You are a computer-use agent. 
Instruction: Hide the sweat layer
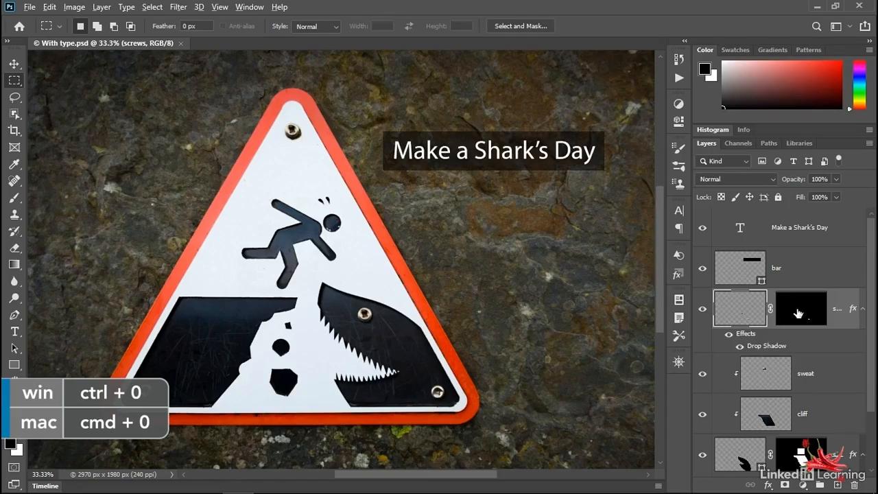(702, 374)
